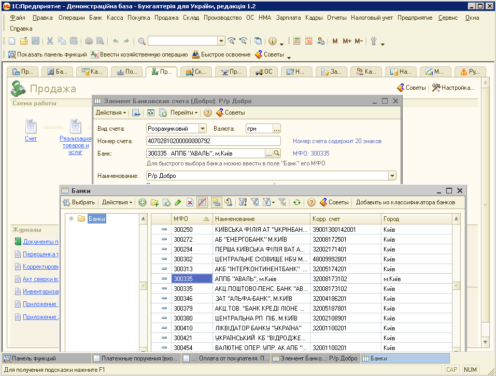Click Выбрать button in Банки window

(79, 203)
